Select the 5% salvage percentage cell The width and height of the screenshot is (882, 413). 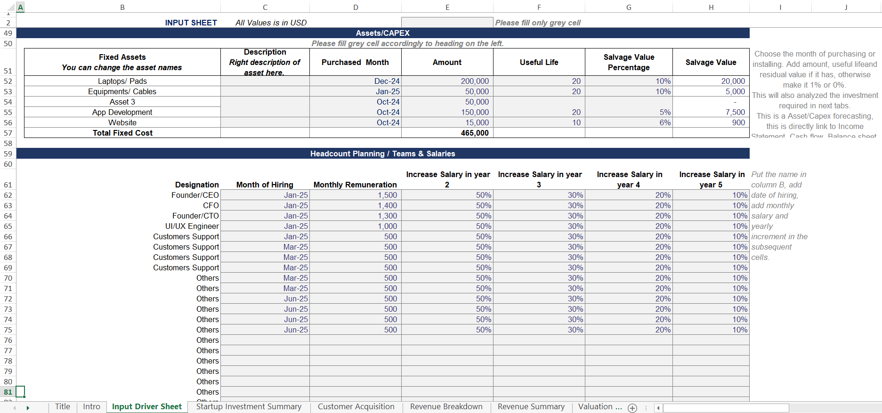[x=629, y=112]
